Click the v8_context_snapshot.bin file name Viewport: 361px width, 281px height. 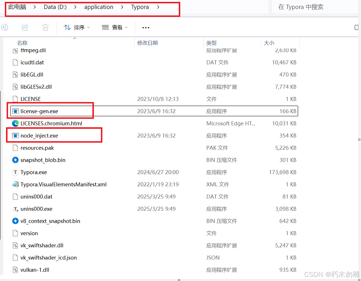point(50,221)
